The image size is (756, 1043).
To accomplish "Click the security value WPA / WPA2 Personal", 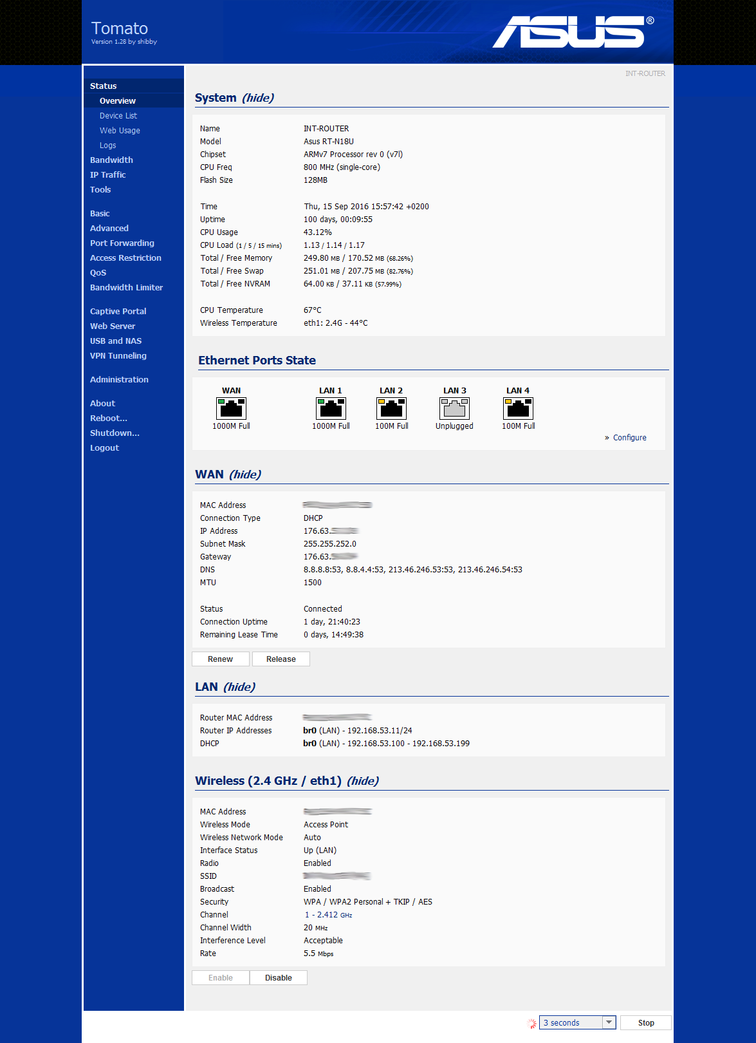I will point(368,902).
